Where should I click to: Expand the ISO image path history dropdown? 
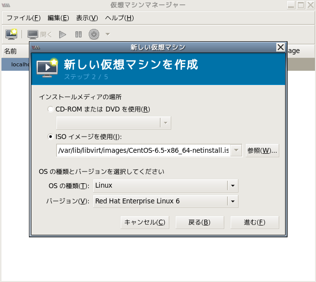tap(236, 150)
